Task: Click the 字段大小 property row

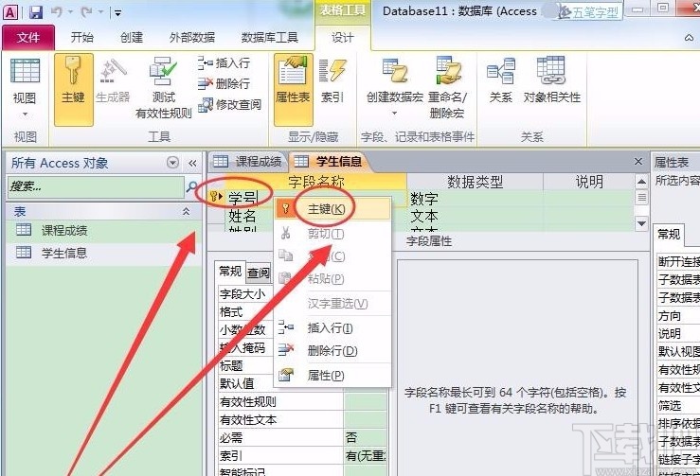Action: tap(244, 294)
